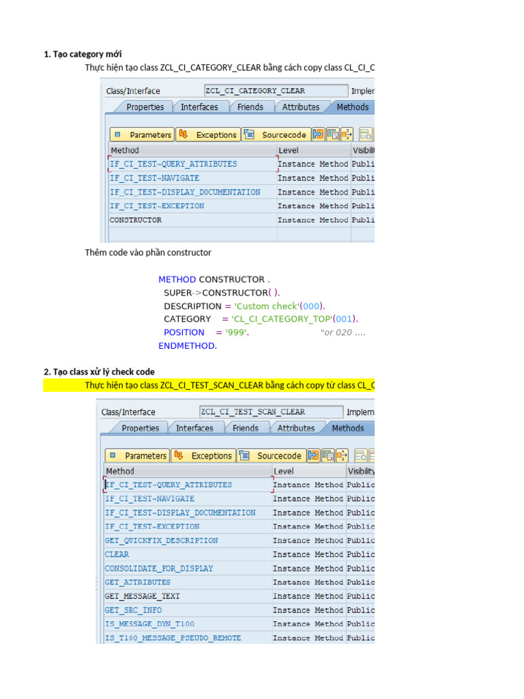
Task: Click the Parameters button in the CATEGORY_CLEAR class
Action: coord(142,135)
